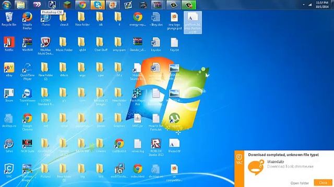Select the index.html Chrome file

(138, 171)
